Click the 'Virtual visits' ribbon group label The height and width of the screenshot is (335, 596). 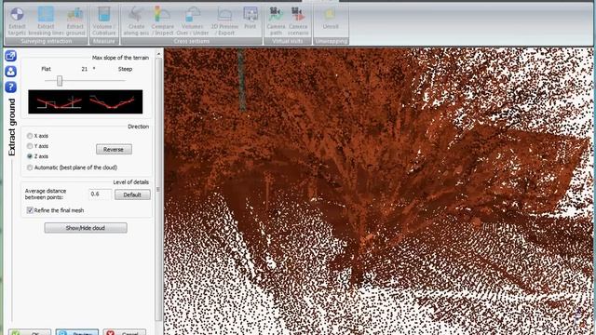tap(288, 41)
